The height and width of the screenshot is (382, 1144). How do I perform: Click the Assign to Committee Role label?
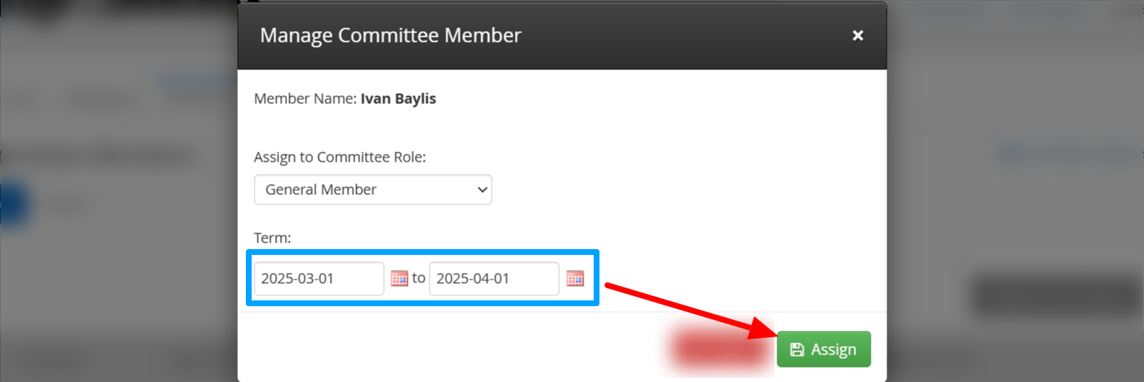[x=340, y=157]
